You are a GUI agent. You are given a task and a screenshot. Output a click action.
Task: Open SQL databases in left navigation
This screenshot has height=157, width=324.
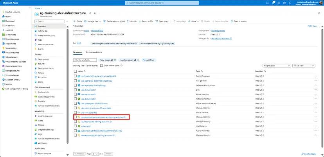tap(11, 57)
